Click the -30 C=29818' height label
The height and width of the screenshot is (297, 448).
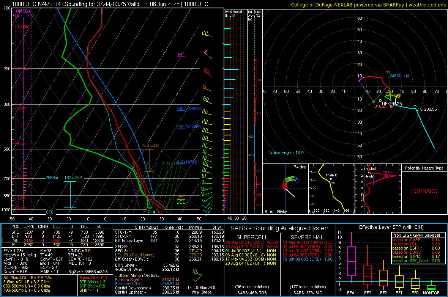[189, 109]
